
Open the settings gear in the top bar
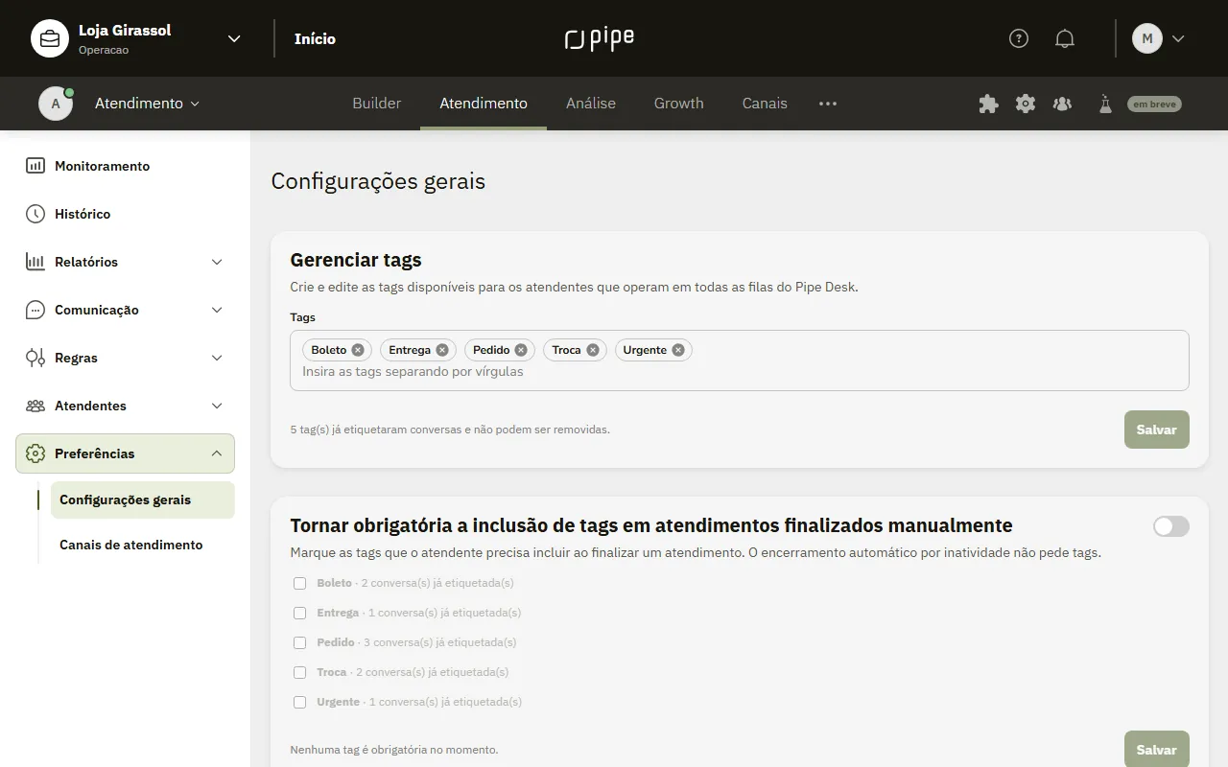[1026, 104]
